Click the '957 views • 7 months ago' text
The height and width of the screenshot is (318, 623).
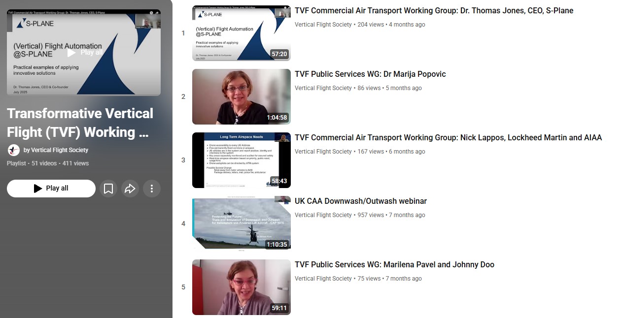[x=391, y=215]
